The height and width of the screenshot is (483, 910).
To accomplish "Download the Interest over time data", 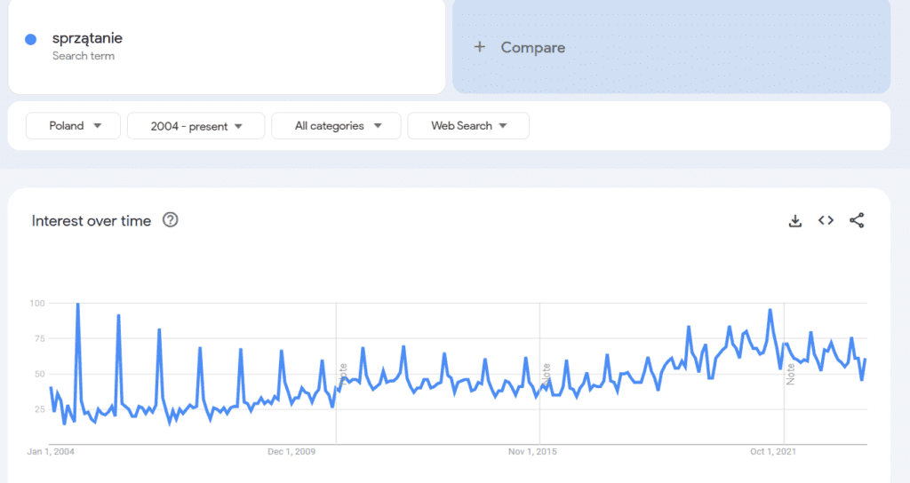I will 795,221.
